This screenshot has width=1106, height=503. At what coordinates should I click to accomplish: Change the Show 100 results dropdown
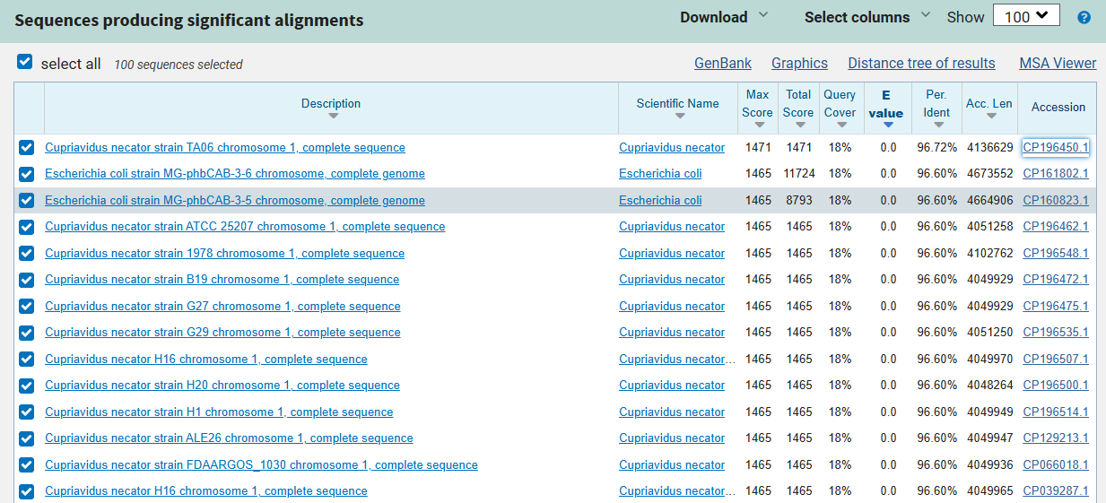pos(1026,16)
